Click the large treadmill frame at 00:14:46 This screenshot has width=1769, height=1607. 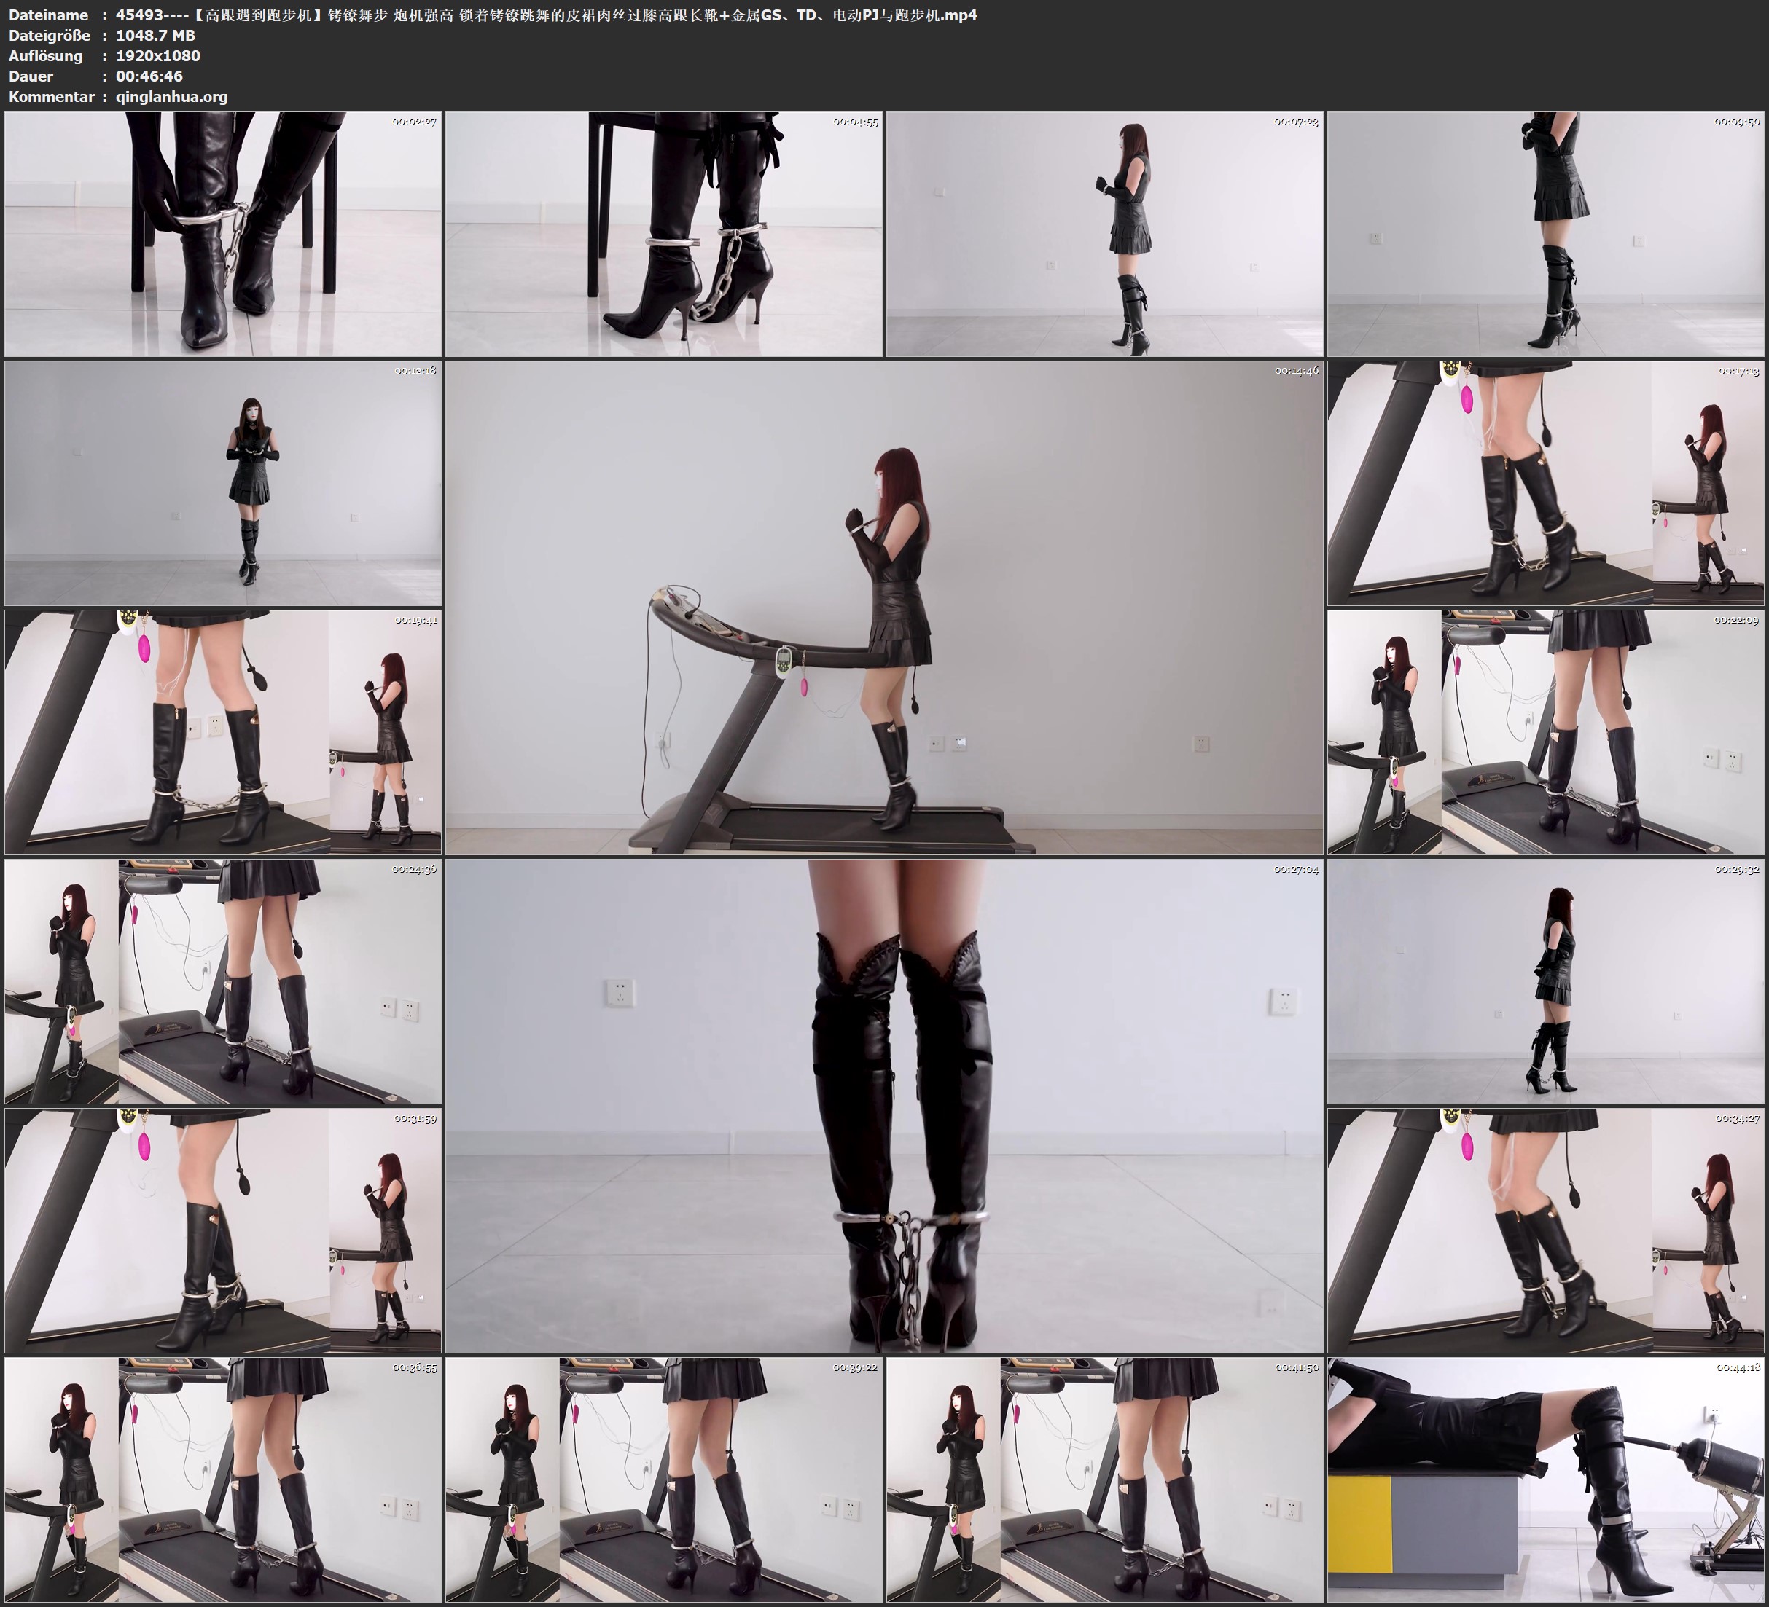pos(883,607)
